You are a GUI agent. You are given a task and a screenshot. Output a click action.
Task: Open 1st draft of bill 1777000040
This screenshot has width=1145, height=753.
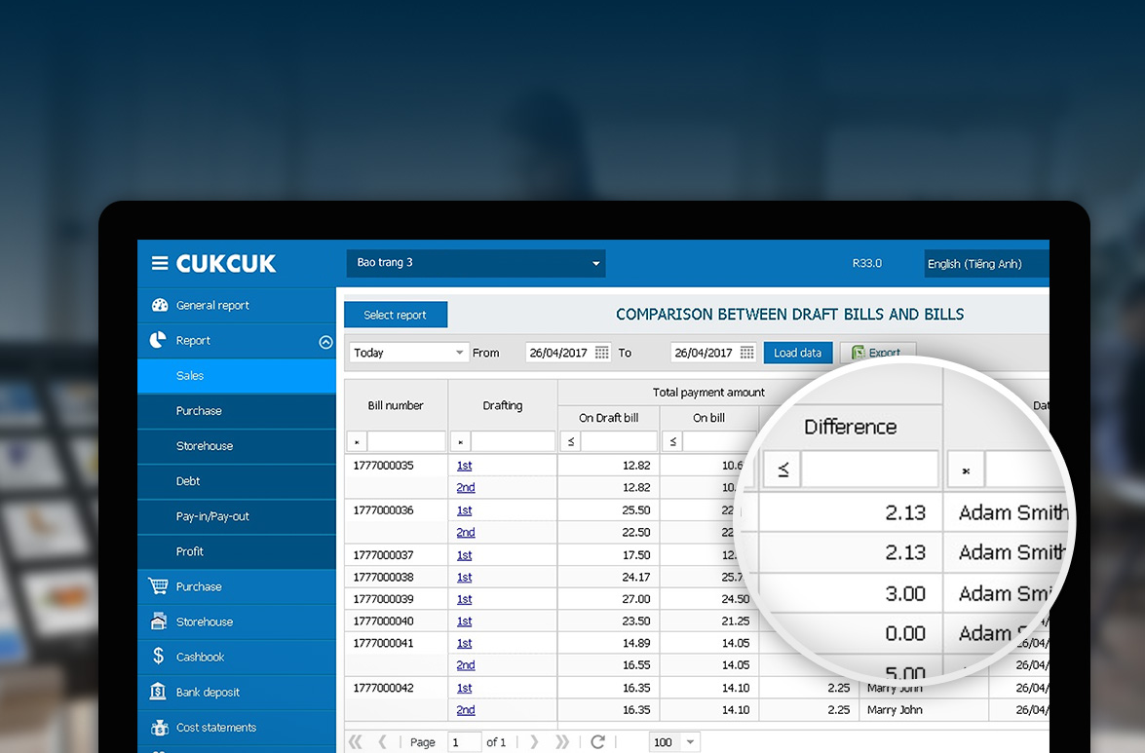[465, 621]
